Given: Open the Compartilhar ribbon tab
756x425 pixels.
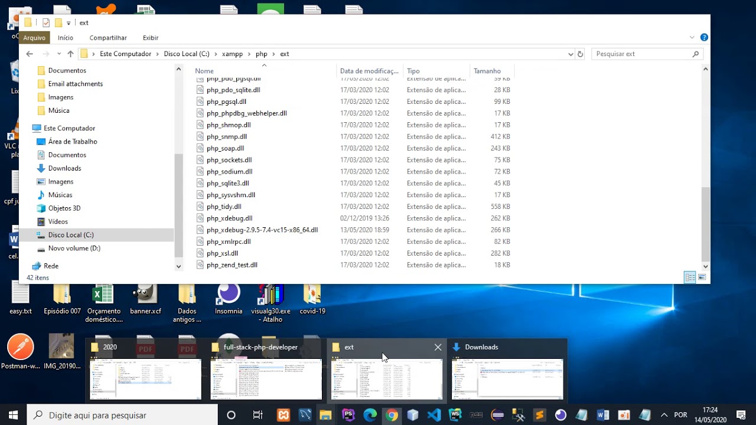Looking at the screenshot, I should (108, 38).
